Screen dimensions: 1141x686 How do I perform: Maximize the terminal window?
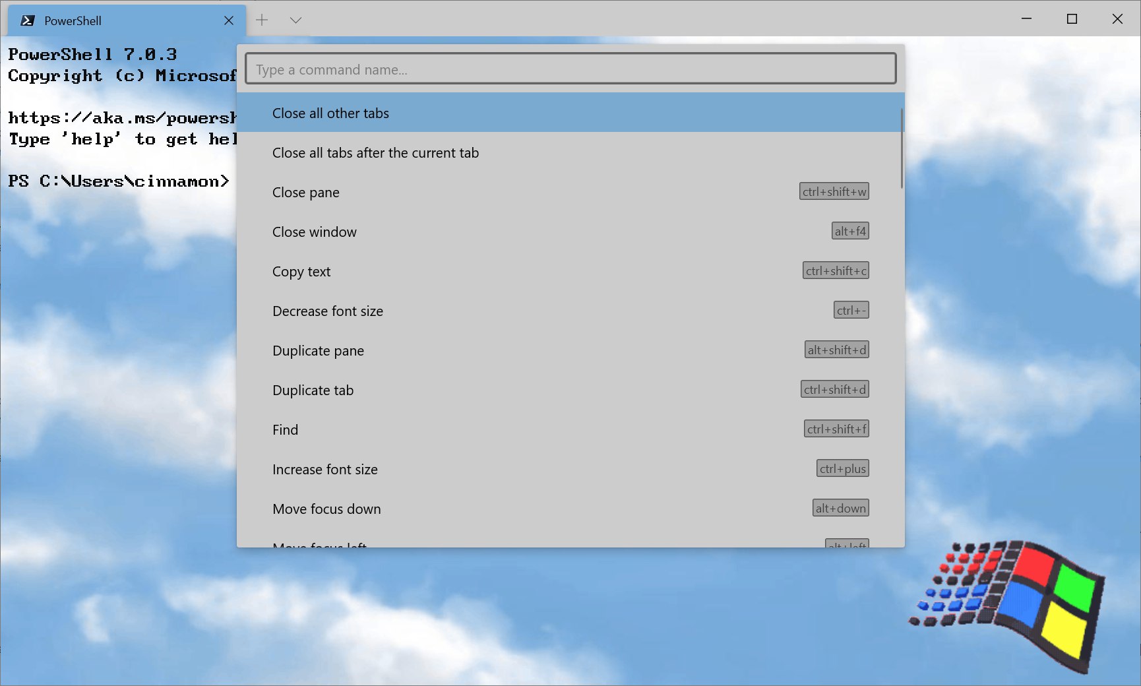click(x=1072, y=18)
